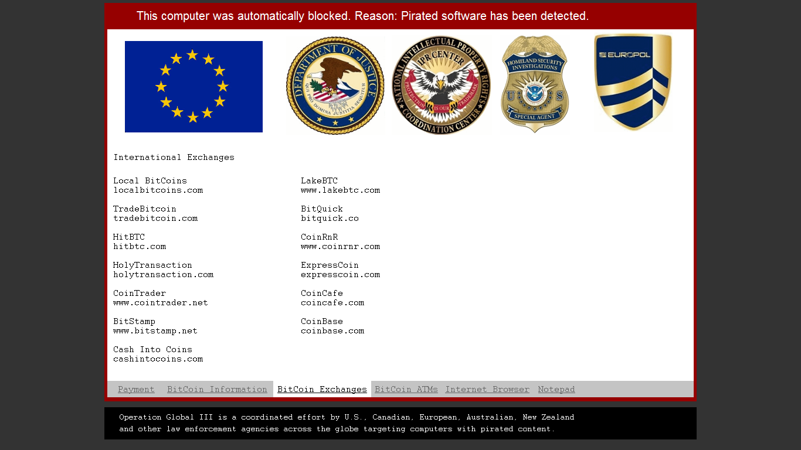Screen dimensions: 801x450
Task: Click the bitquick.co address
Action: 330,219
